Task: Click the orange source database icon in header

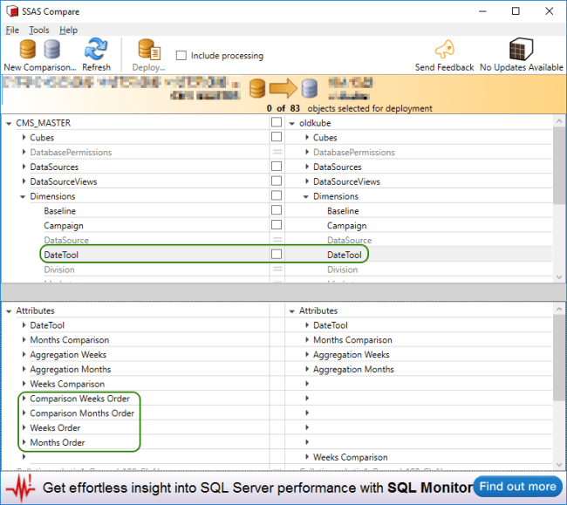Action: [x=257, y=89]
